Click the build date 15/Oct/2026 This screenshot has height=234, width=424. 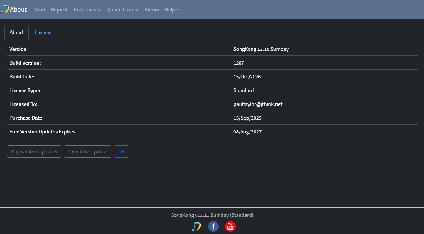pyautogui.click(x=247, y=77)
